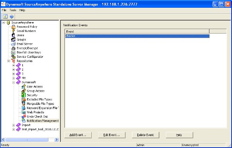Click the purple icon of repository 2

point(19,69)
